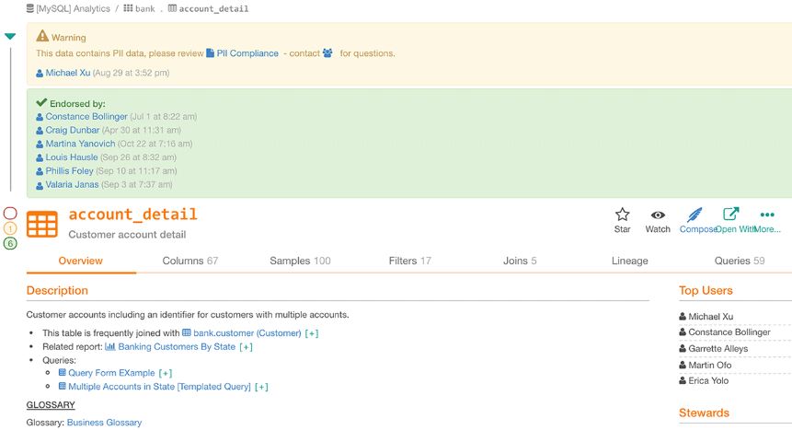Toggle Watch on this table
This screenshot has width=792, height=430.
(x=658, y=221)
